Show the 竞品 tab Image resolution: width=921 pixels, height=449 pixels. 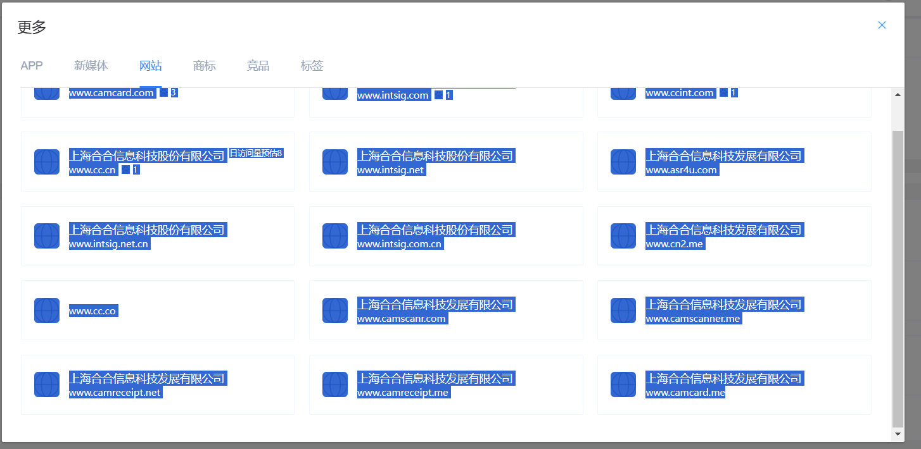[258, 66]
